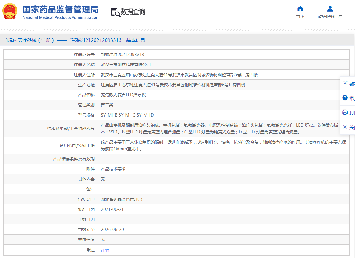Select the 注册人住所 address value
Viewport: 355px width, 258px height.
coord(179,75)
